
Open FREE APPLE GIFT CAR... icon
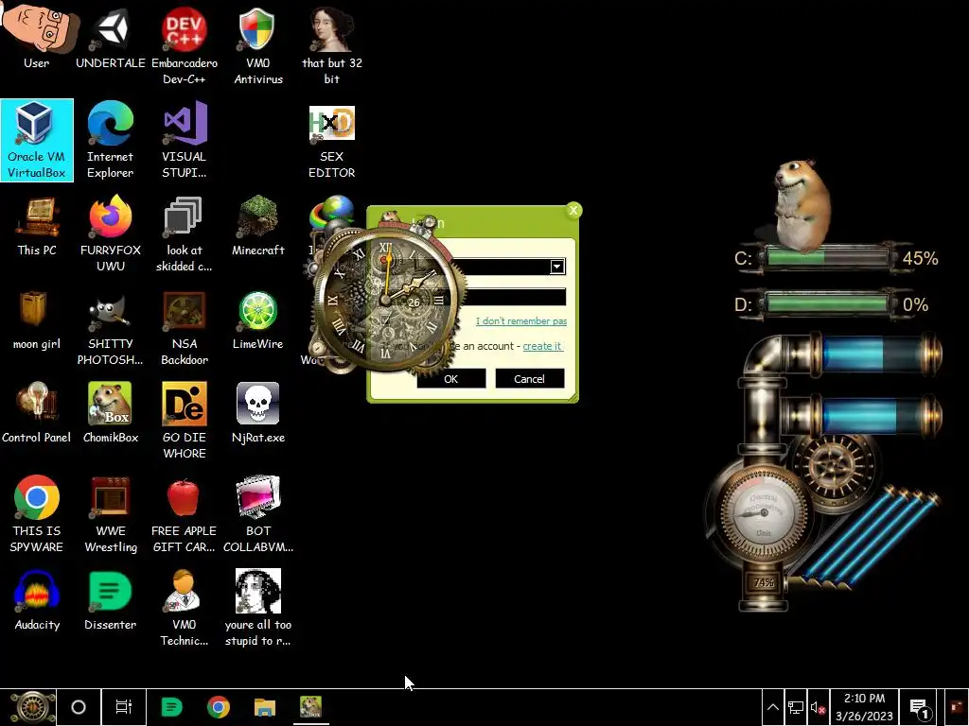(x=185, y=513)
